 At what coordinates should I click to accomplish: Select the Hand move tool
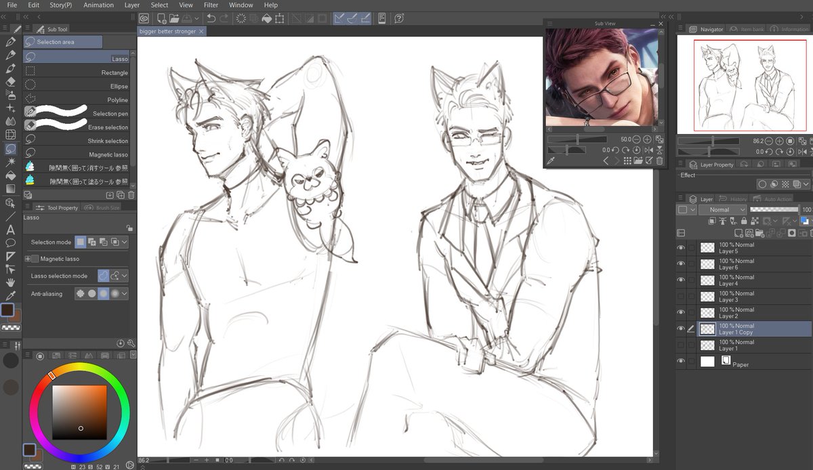[10, 282]
